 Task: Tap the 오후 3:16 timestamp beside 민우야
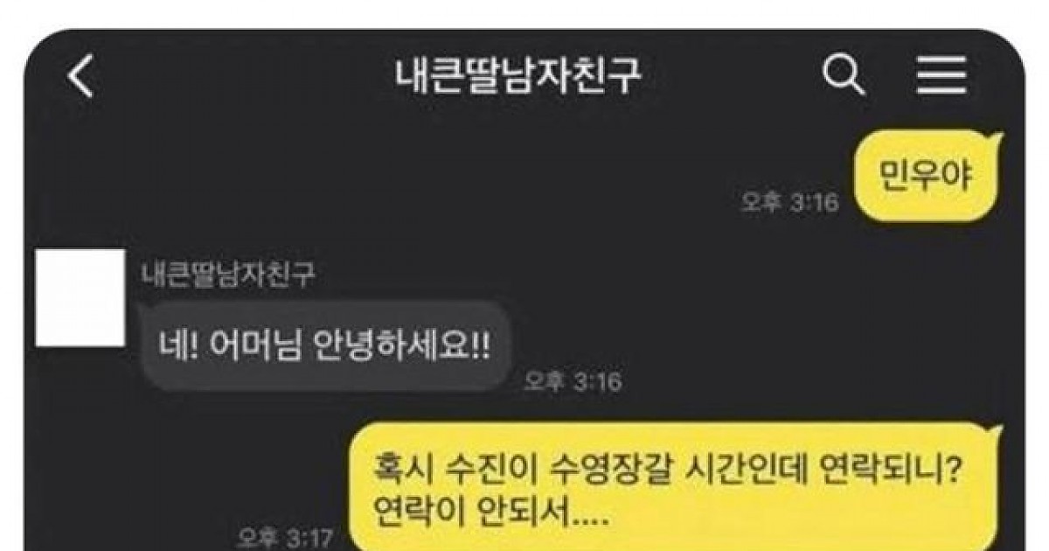tap(789, 203)
